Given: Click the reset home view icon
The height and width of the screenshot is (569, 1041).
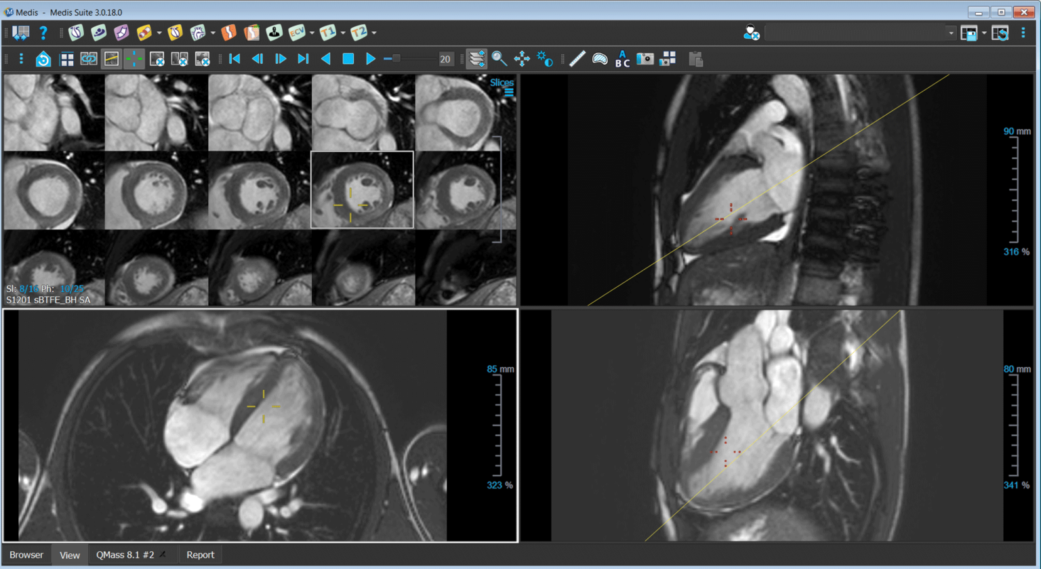Looking at the screenshot, I should (x=43, y=59).
